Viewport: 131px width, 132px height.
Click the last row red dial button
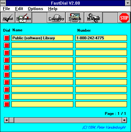pos(7,104)
